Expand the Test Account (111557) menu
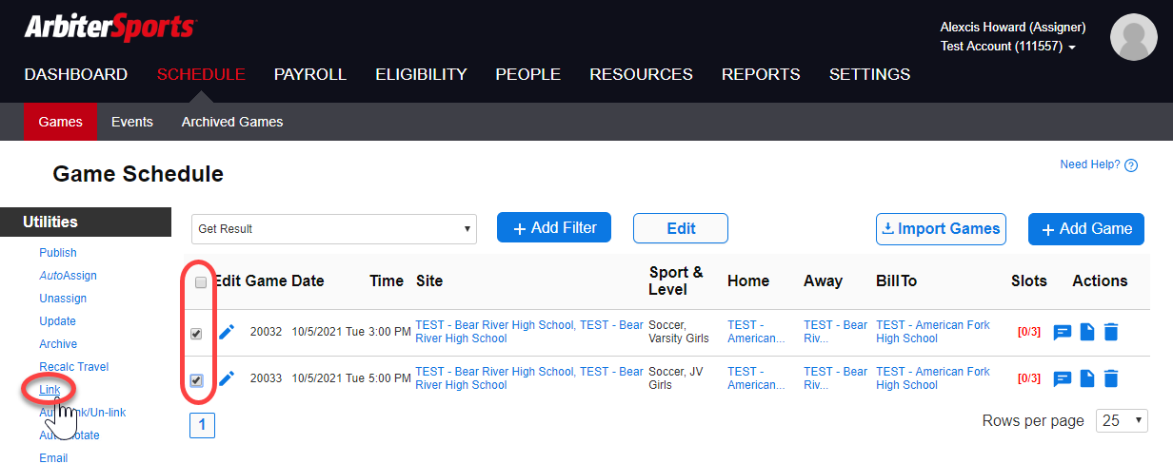This screenshot has width=1173, height=464. 1008,46
